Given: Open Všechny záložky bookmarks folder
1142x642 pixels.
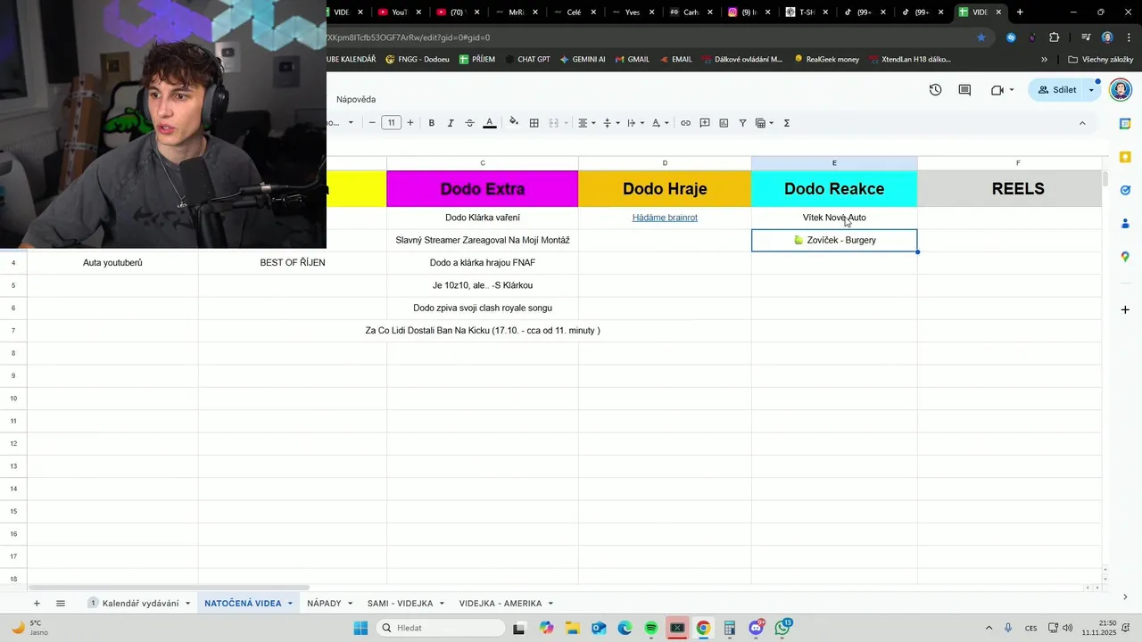Looking at the screenshot, I should (x=1100, y=60).
